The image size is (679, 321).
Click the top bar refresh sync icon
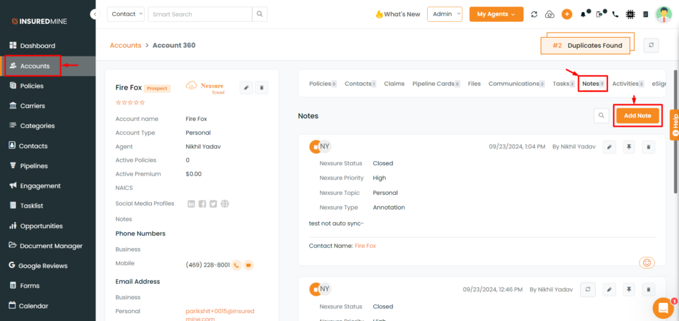coord(534,15)
